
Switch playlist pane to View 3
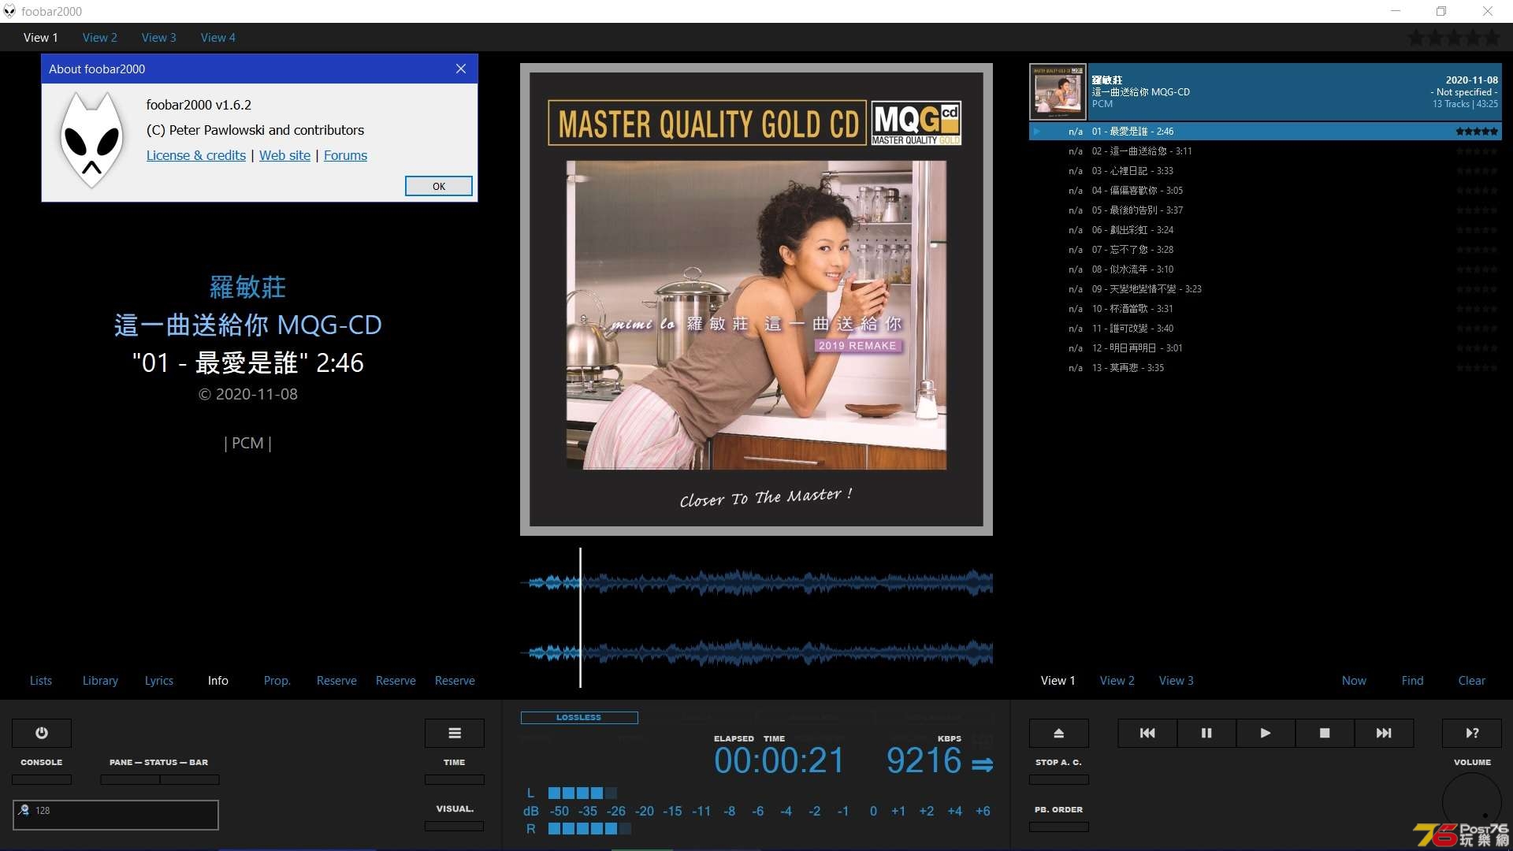tap(1177, 680)
